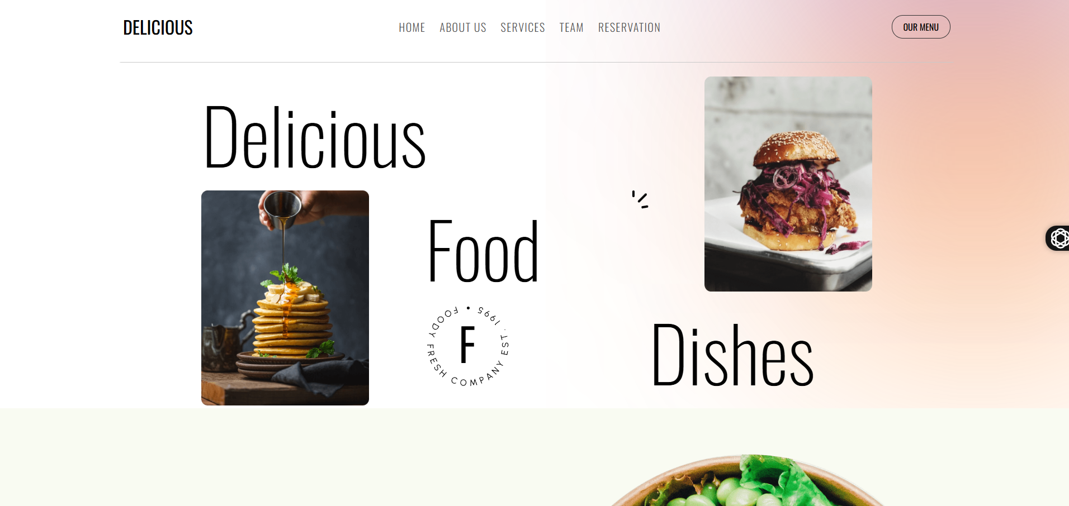Click the large Delicious heading

315,137
